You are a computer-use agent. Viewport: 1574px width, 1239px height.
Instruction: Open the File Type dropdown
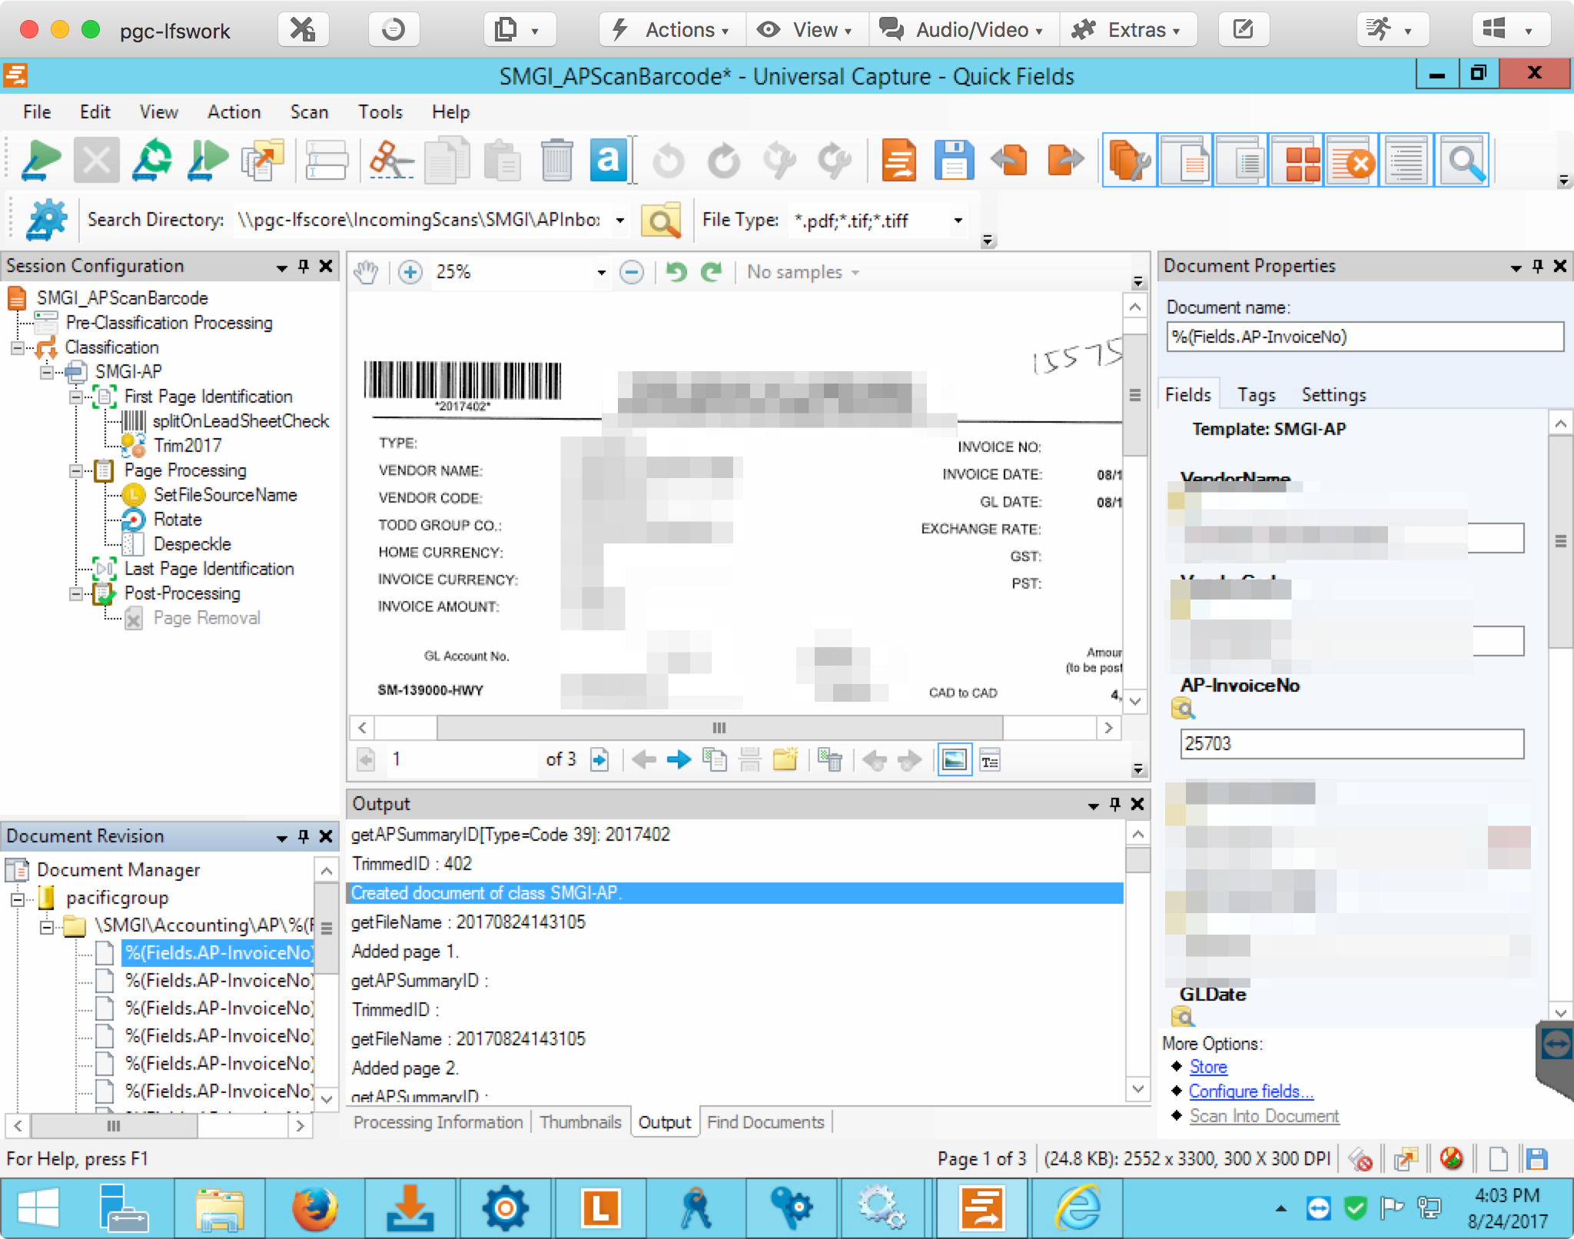pos(958,221)
